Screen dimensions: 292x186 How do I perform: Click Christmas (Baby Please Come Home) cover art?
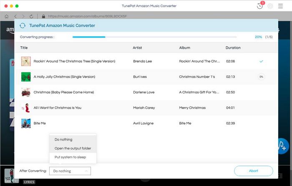pyautogui.click(x=26, y=92)
